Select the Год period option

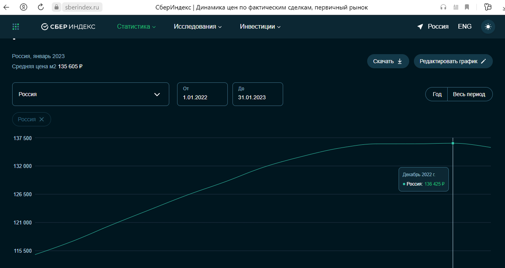[437, 95]
